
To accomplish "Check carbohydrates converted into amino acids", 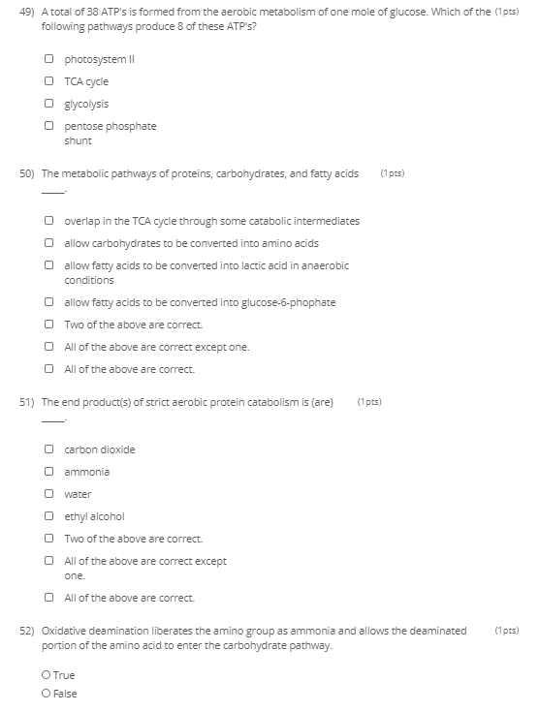I will 48,242.
